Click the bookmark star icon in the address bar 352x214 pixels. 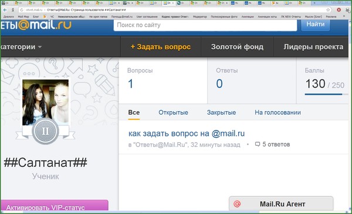click(x=328, y=10)
